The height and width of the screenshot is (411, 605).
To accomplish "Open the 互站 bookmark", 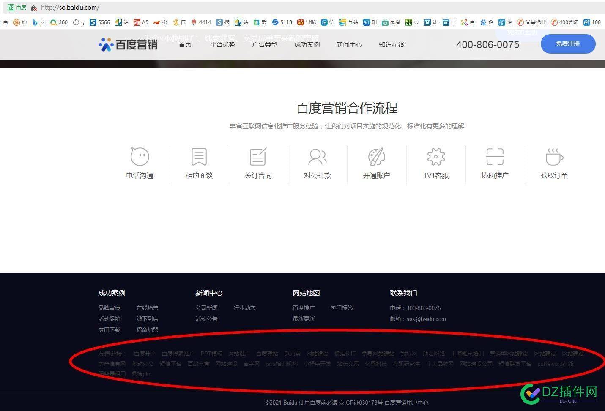I will [x=349, y=22].
